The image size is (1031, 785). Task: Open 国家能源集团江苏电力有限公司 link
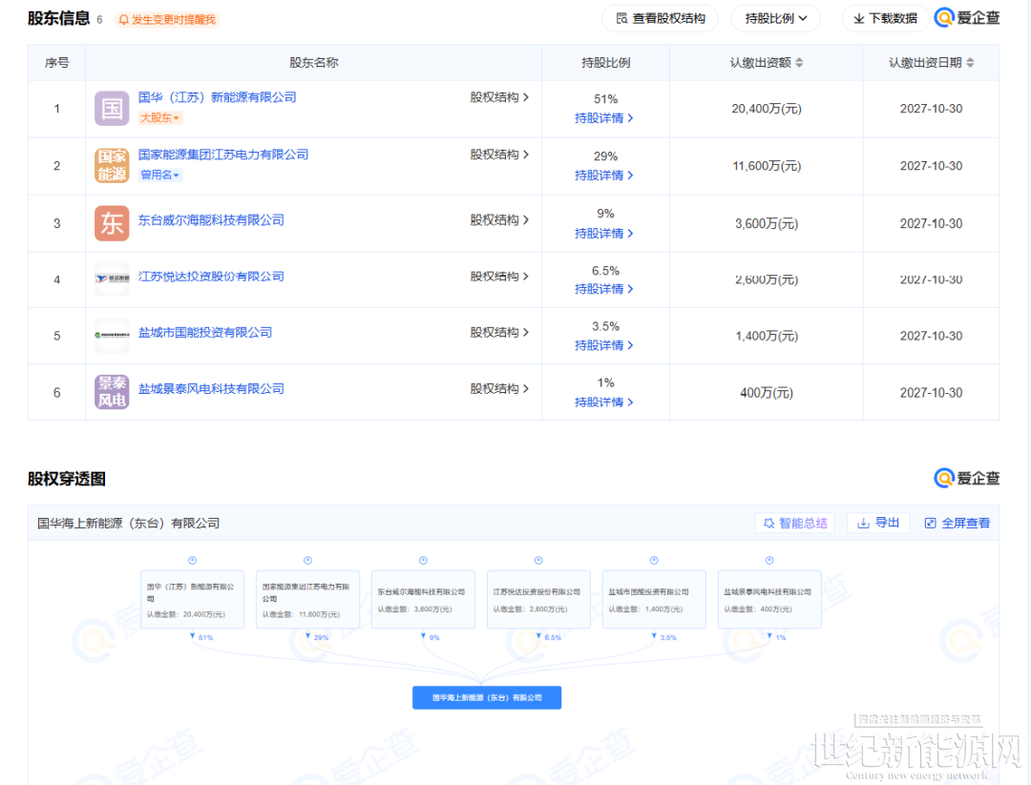pos(223,155)
